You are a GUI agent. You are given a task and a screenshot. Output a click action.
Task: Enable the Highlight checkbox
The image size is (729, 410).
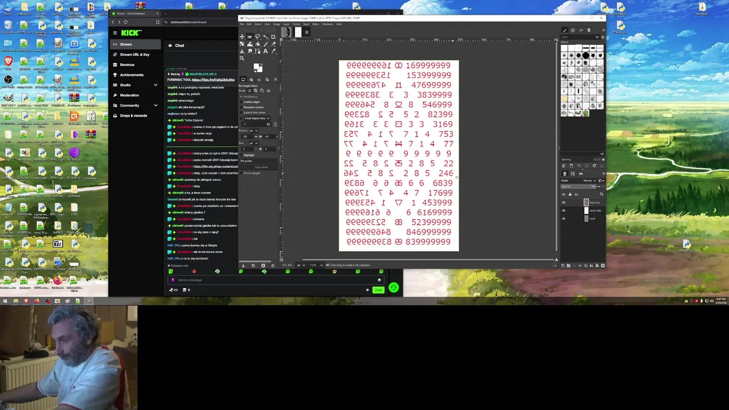coord(241,155)
